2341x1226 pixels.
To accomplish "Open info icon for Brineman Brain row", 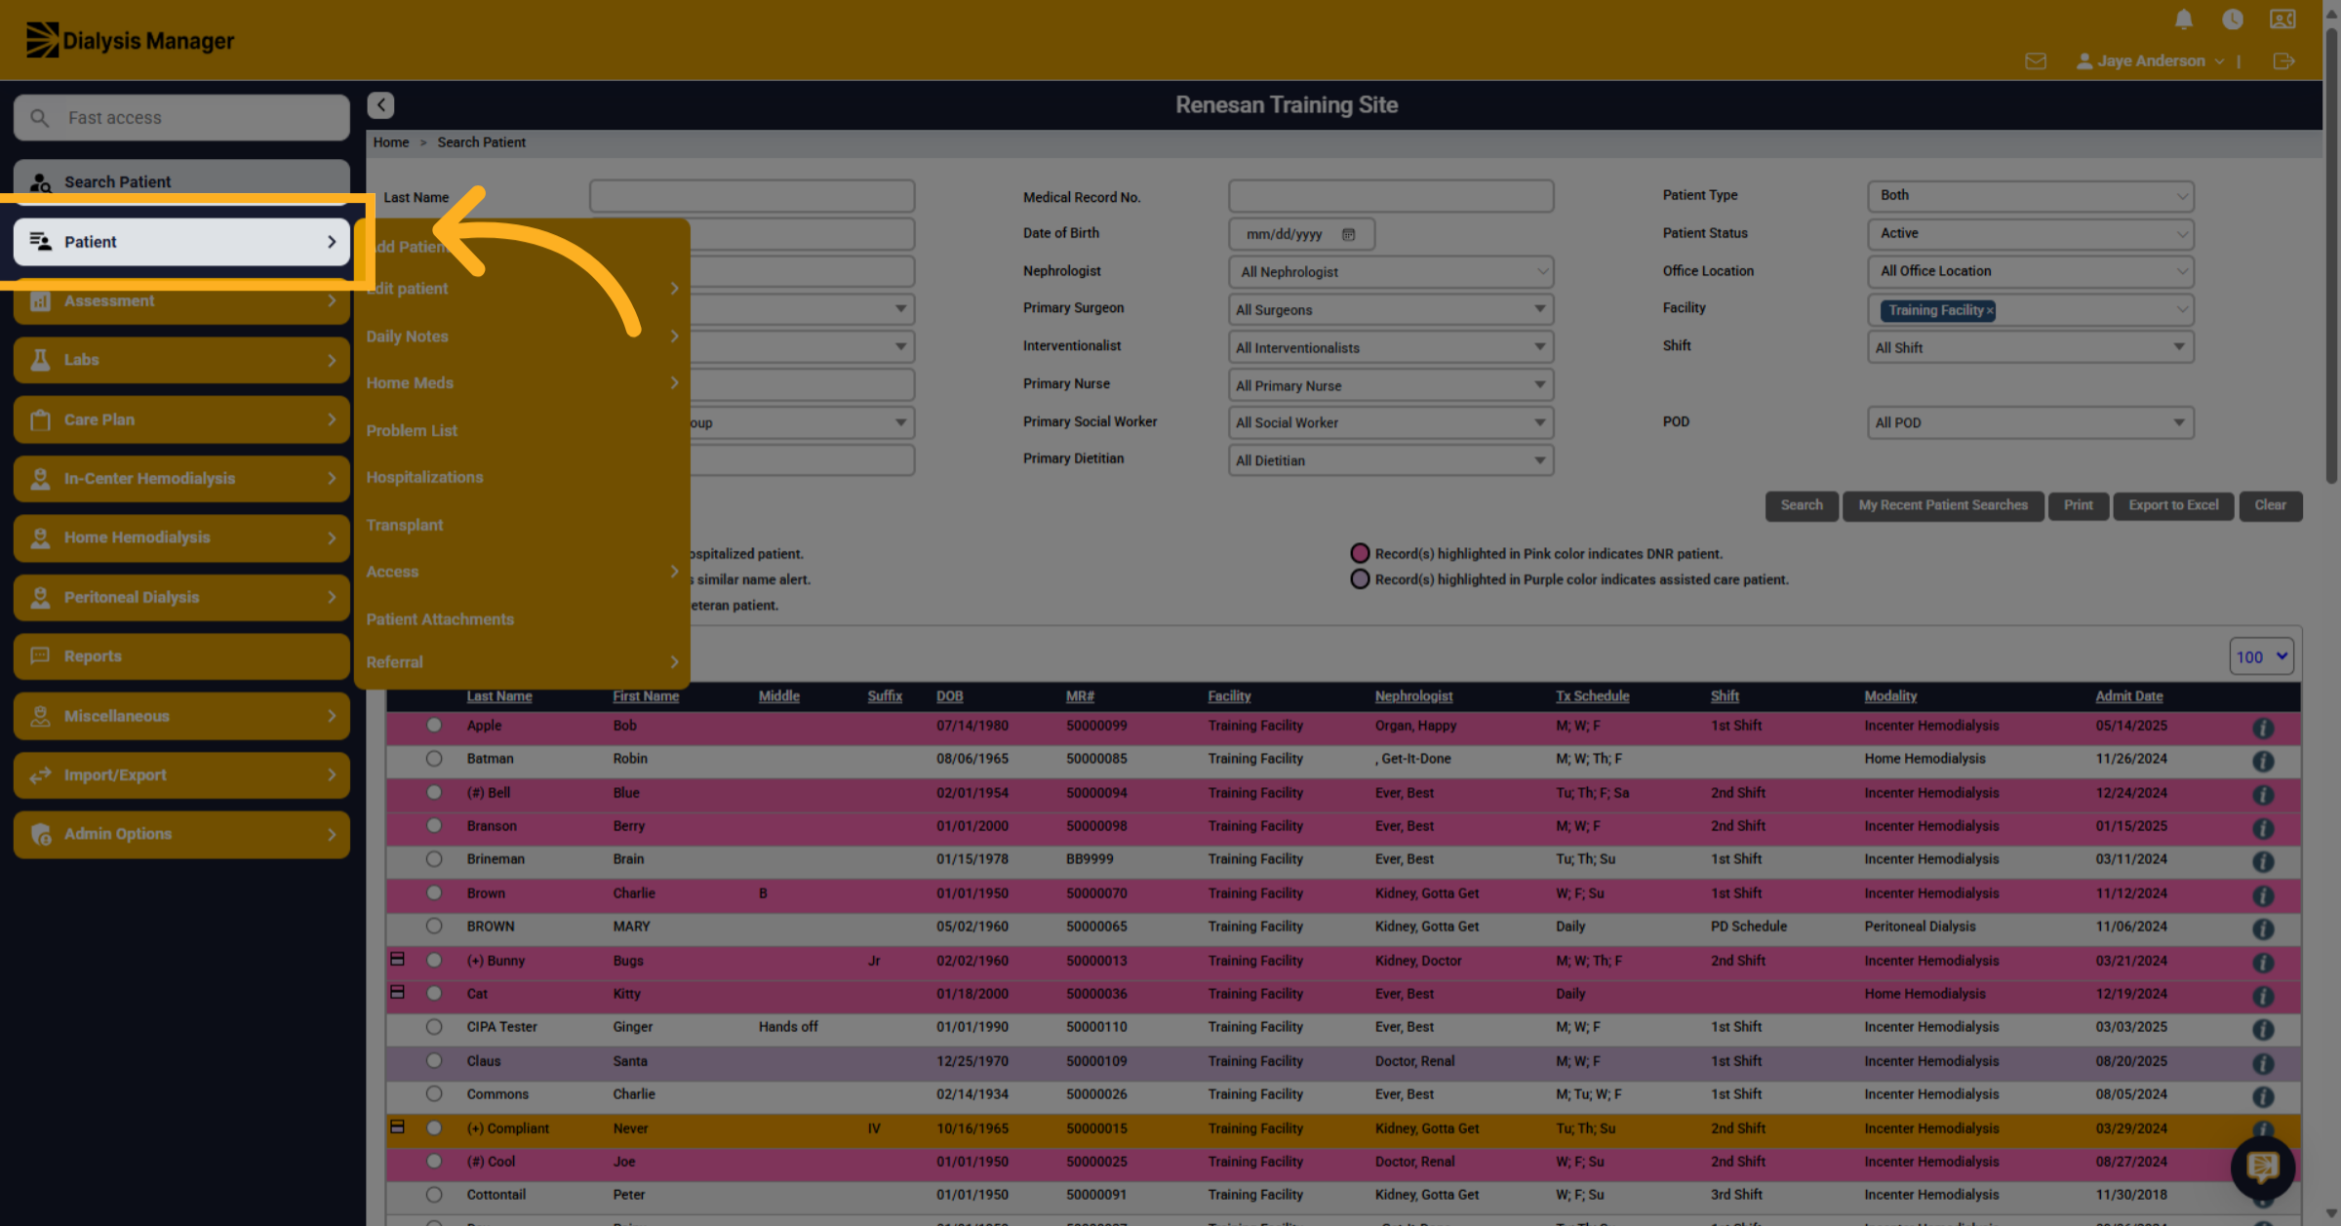I will point(2263,861).
